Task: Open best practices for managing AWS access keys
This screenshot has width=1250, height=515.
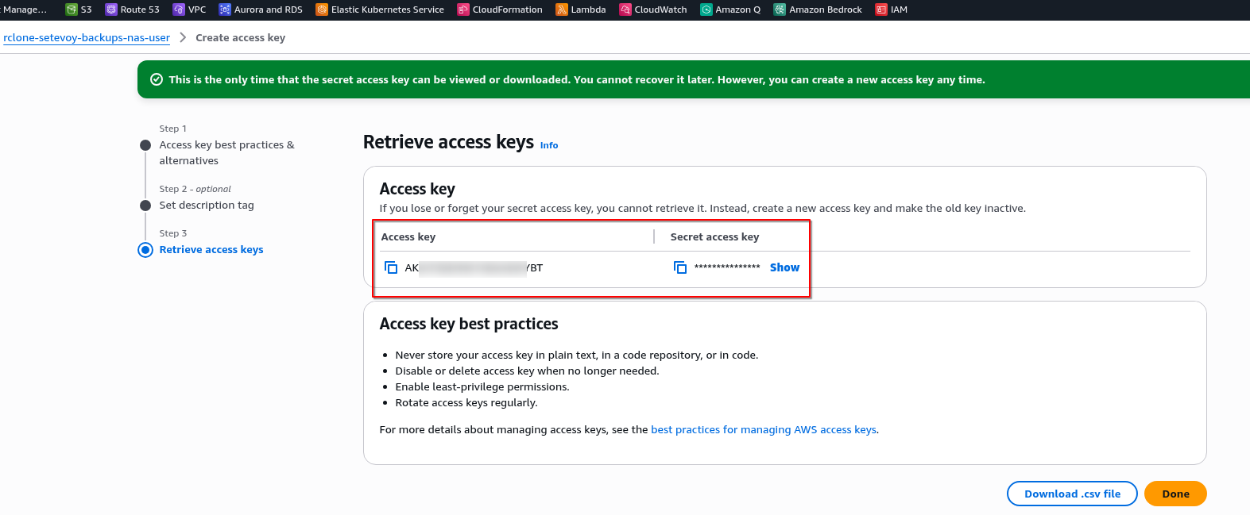Action: tap(764, 429)
